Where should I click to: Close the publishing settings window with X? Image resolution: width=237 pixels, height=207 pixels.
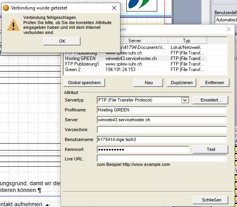(x=228, y=29)
